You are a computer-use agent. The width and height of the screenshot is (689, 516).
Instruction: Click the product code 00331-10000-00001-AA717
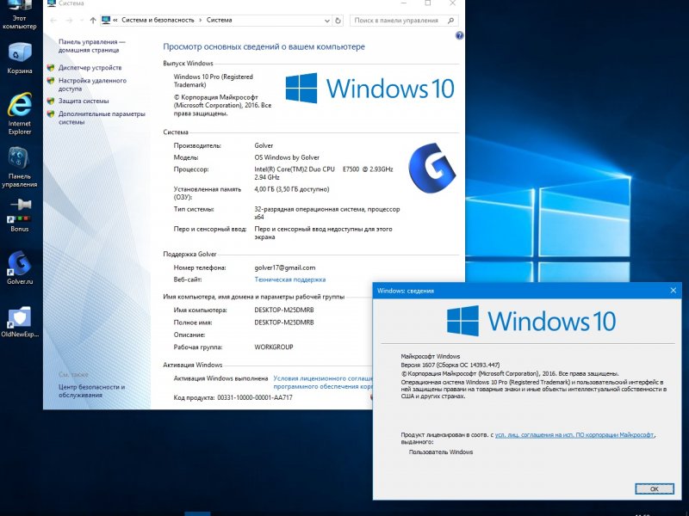pyautogui.click(x=255, y=397)
